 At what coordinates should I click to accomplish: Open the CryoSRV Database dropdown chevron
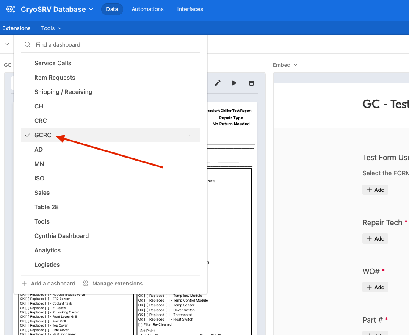click(x=90, y=9)
